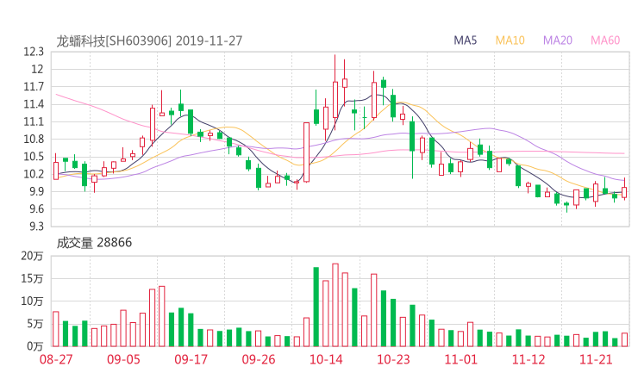Select the tallest red volume bar near 10-14
Screen dimensions: 638x379
(335, 305)
